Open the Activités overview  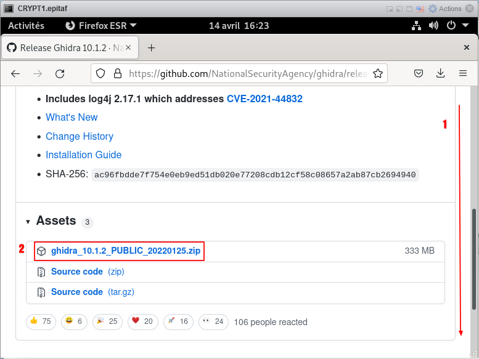26,26
